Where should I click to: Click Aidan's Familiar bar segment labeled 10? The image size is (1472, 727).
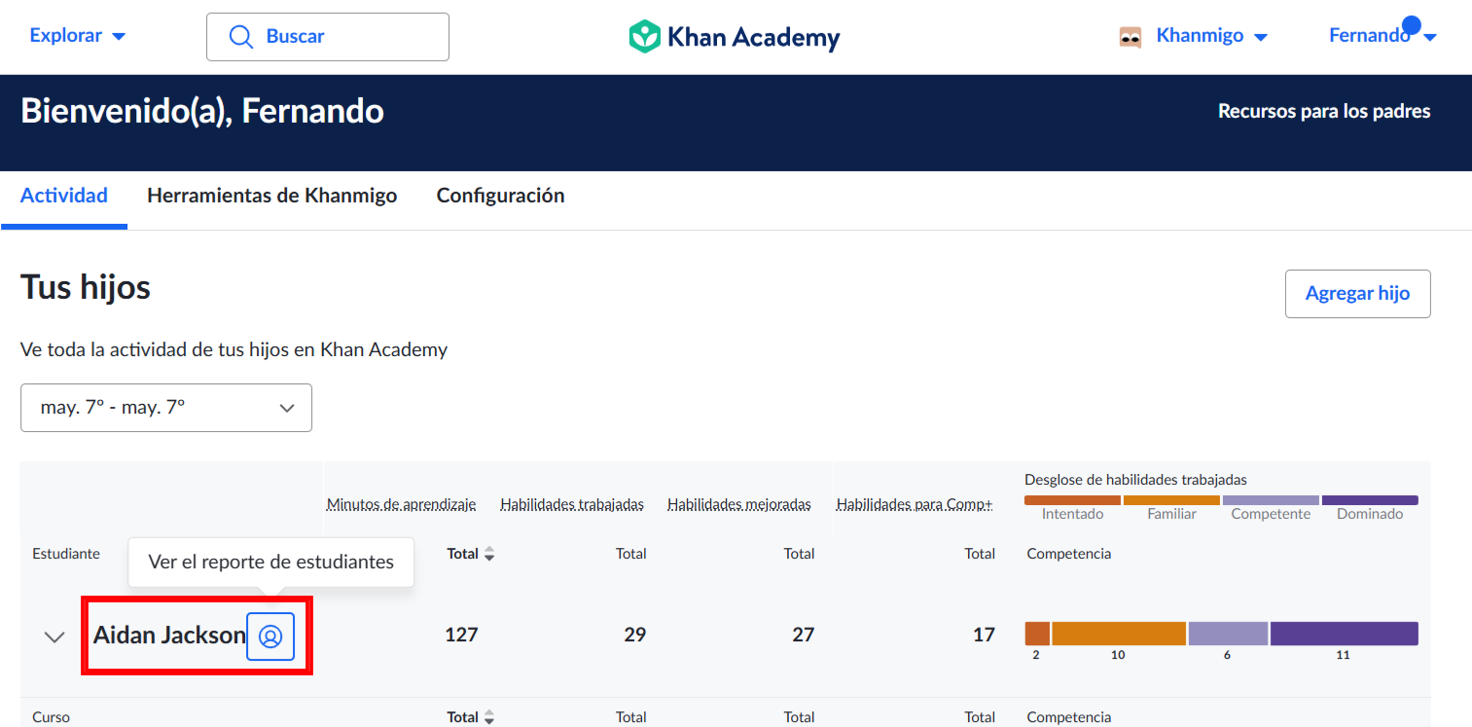pyautogui.click(x=1119, y=634)
